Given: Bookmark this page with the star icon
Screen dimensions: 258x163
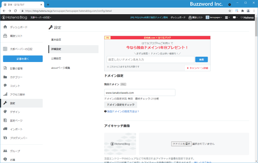Looking at the screenshot, I should [x=230, y=11].
